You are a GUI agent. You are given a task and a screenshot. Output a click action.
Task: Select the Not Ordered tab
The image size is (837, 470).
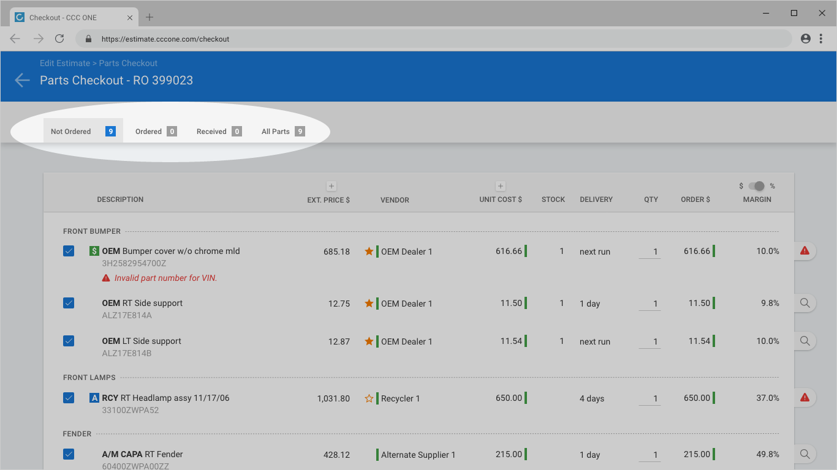click(x=83, y=131)
